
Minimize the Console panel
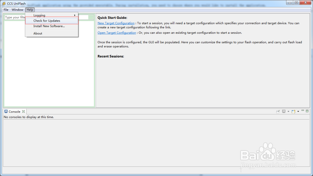click(303, 111)
